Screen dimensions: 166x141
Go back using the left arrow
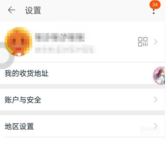[12, 10]
